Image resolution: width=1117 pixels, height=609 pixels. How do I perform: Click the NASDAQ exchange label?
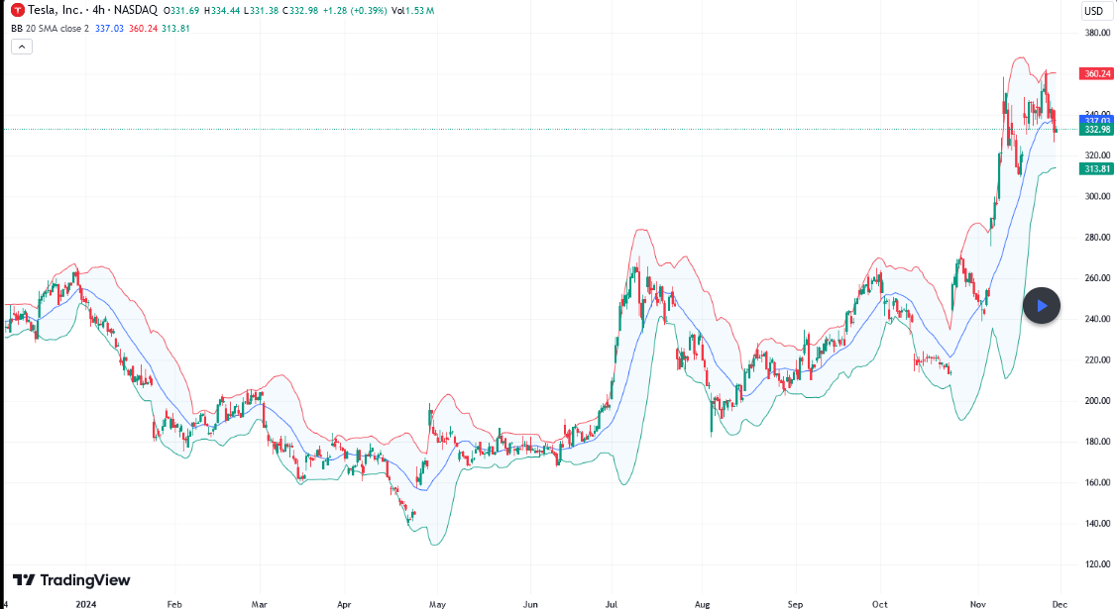(136, 10)
